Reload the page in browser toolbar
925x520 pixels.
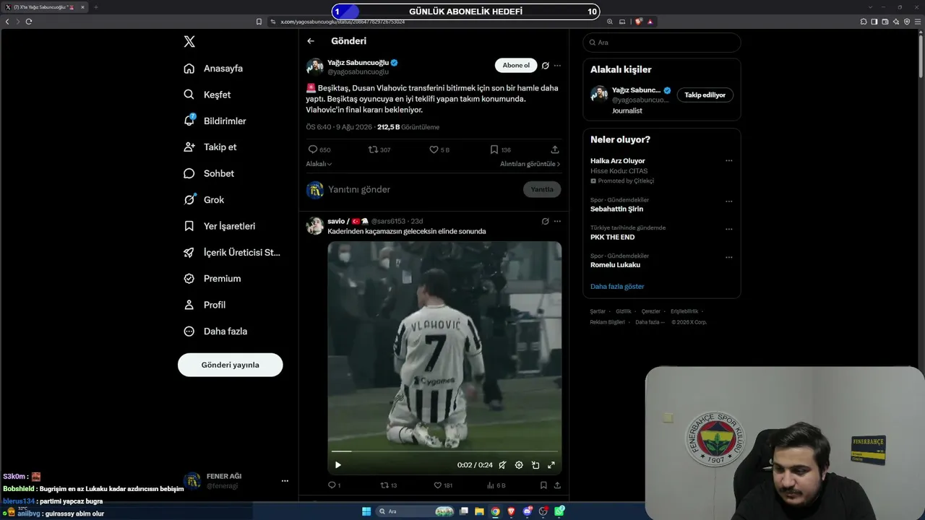tap(29, 22)
